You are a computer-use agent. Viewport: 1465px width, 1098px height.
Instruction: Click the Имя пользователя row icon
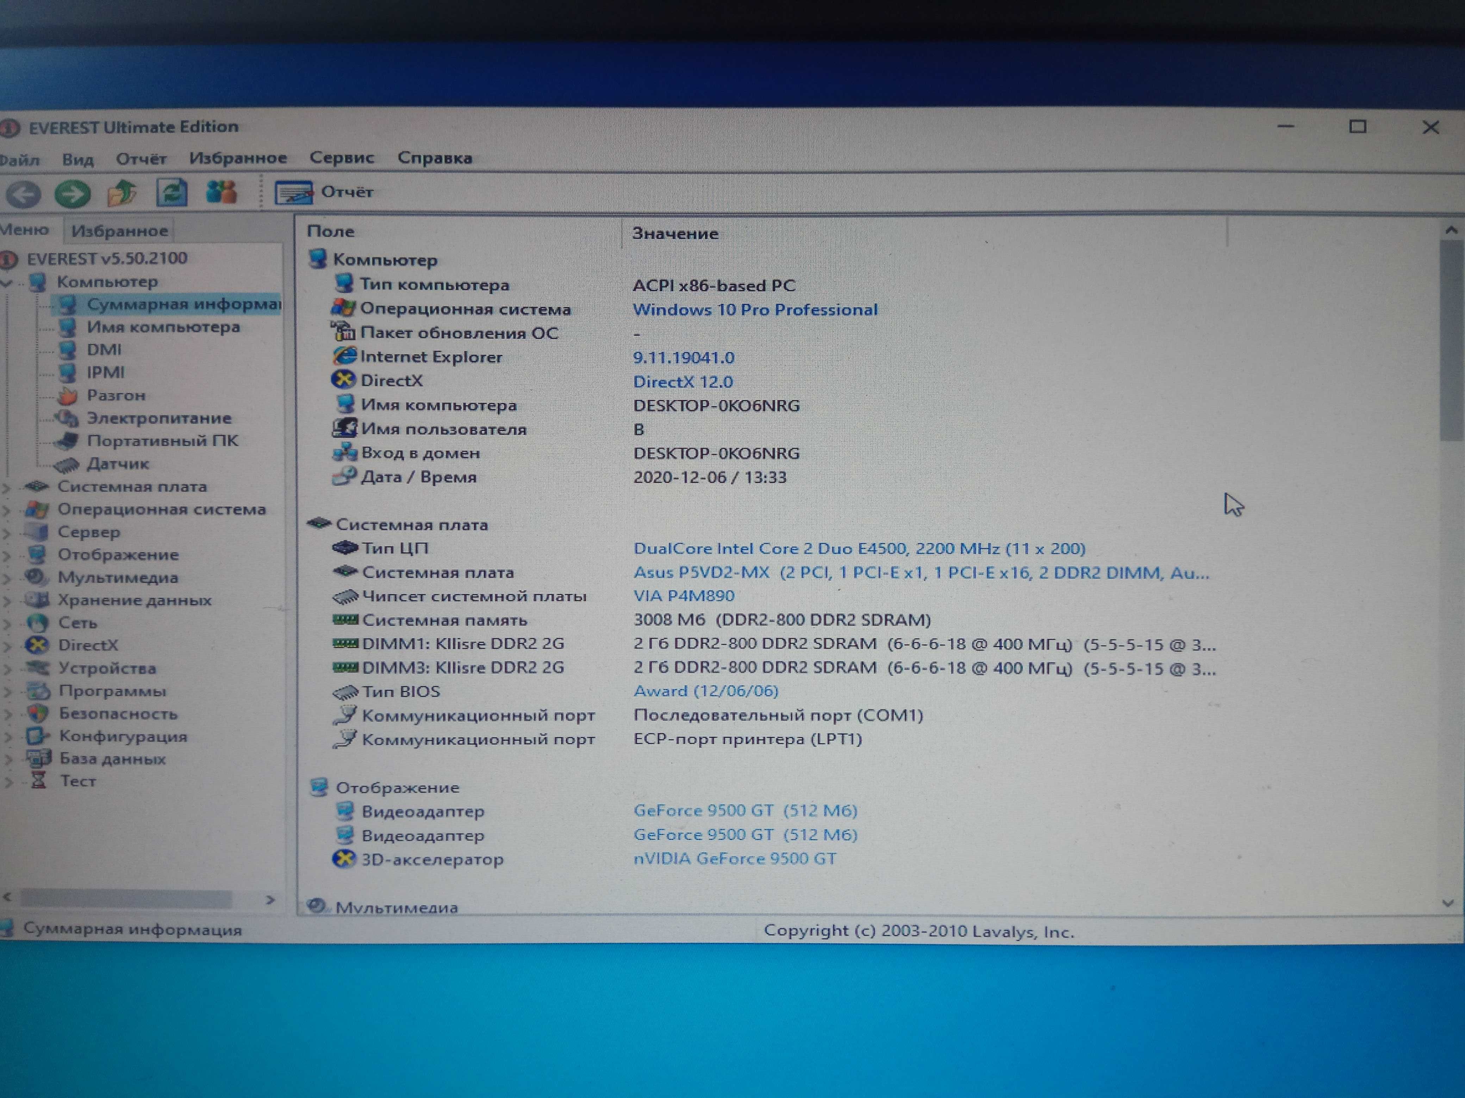[x=345, y=428]
